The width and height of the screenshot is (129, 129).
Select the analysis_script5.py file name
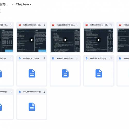[x=65, y=58]
